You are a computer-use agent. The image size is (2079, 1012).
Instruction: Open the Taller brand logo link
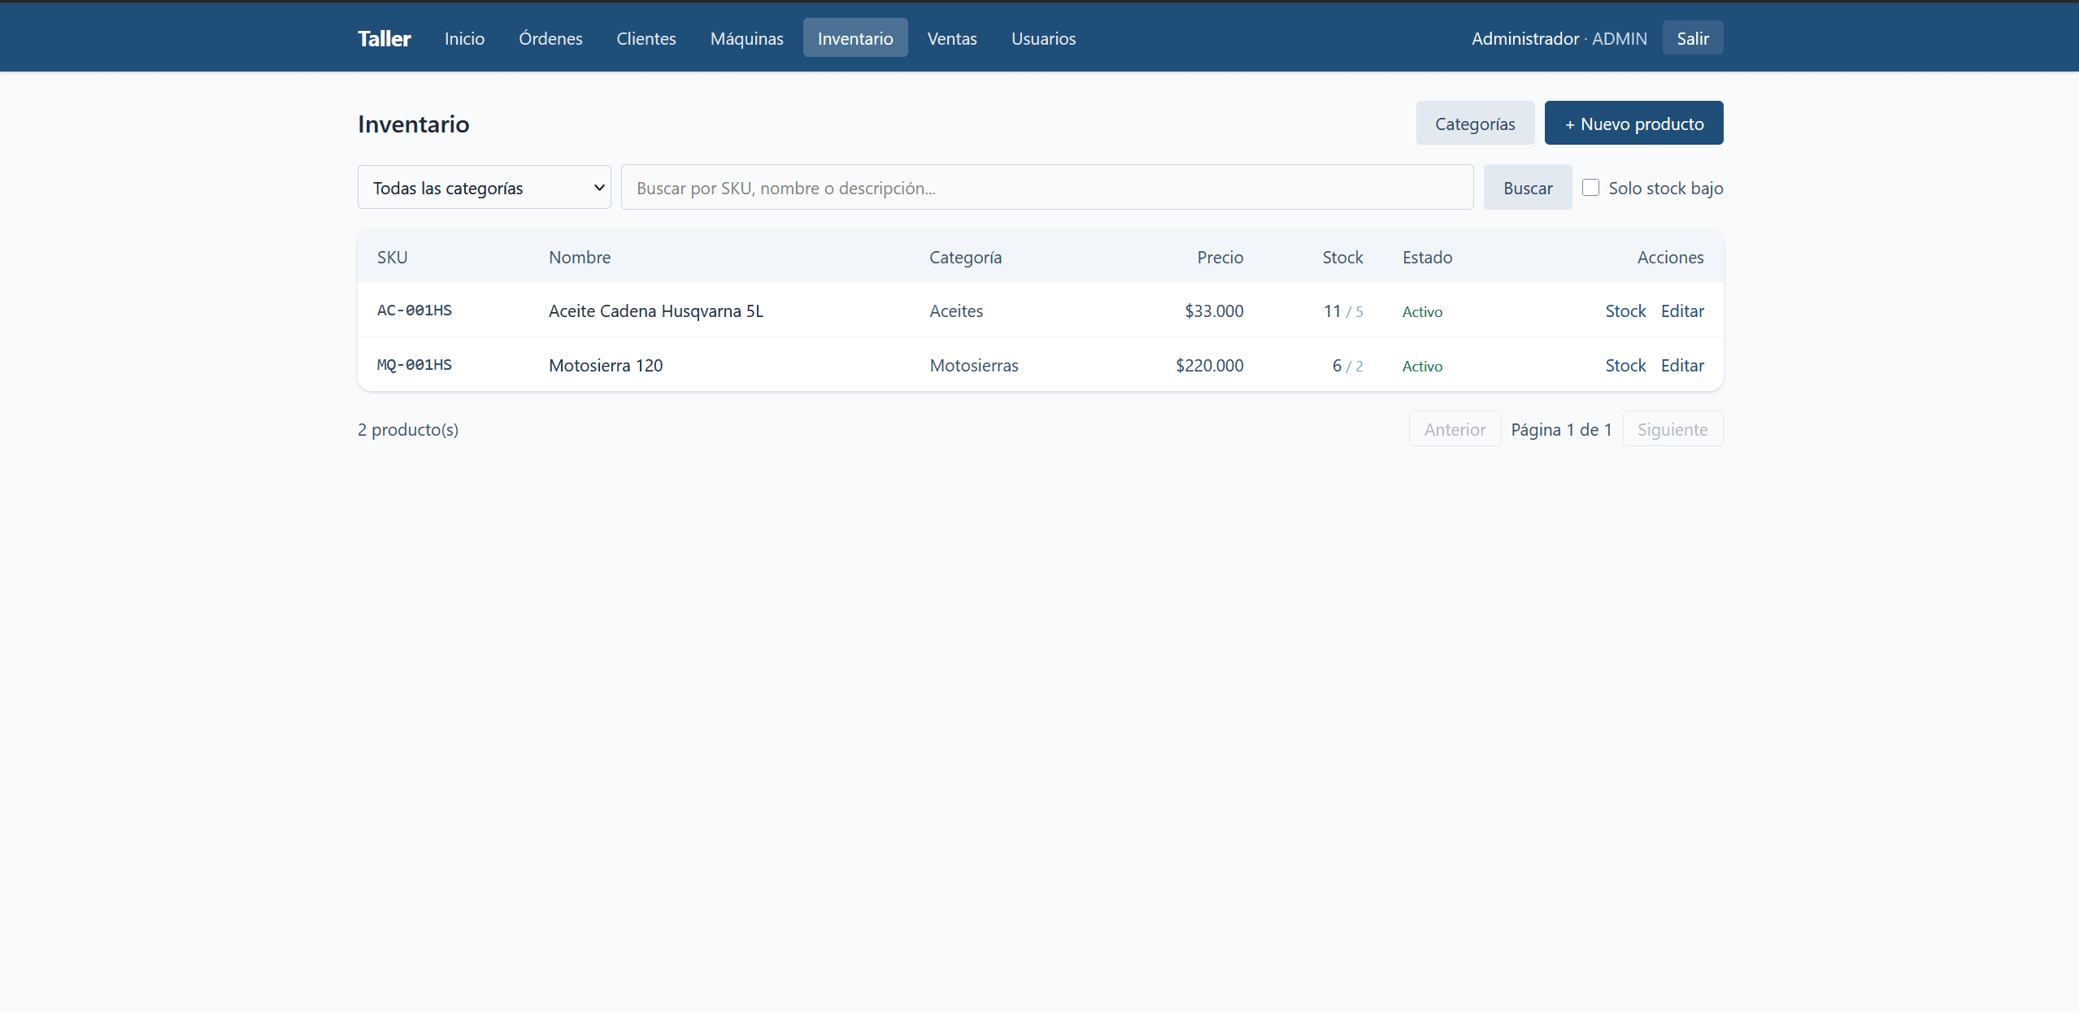[x=384, y=38]
